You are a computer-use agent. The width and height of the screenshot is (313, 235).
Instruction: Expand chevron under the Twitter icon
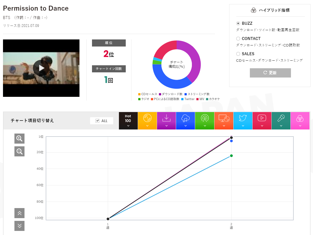point(243,126)
